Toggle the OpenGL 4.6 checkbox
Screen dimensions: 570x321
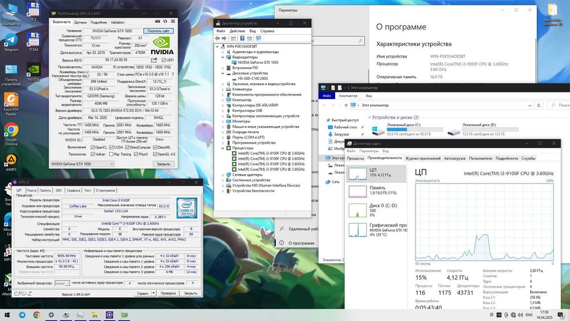click(155, 154)
